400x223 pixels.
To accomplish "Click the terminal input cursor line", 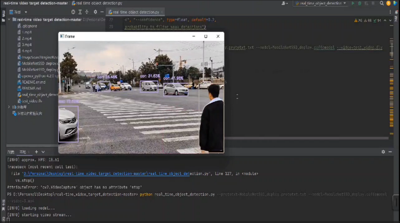I will 8,220.
